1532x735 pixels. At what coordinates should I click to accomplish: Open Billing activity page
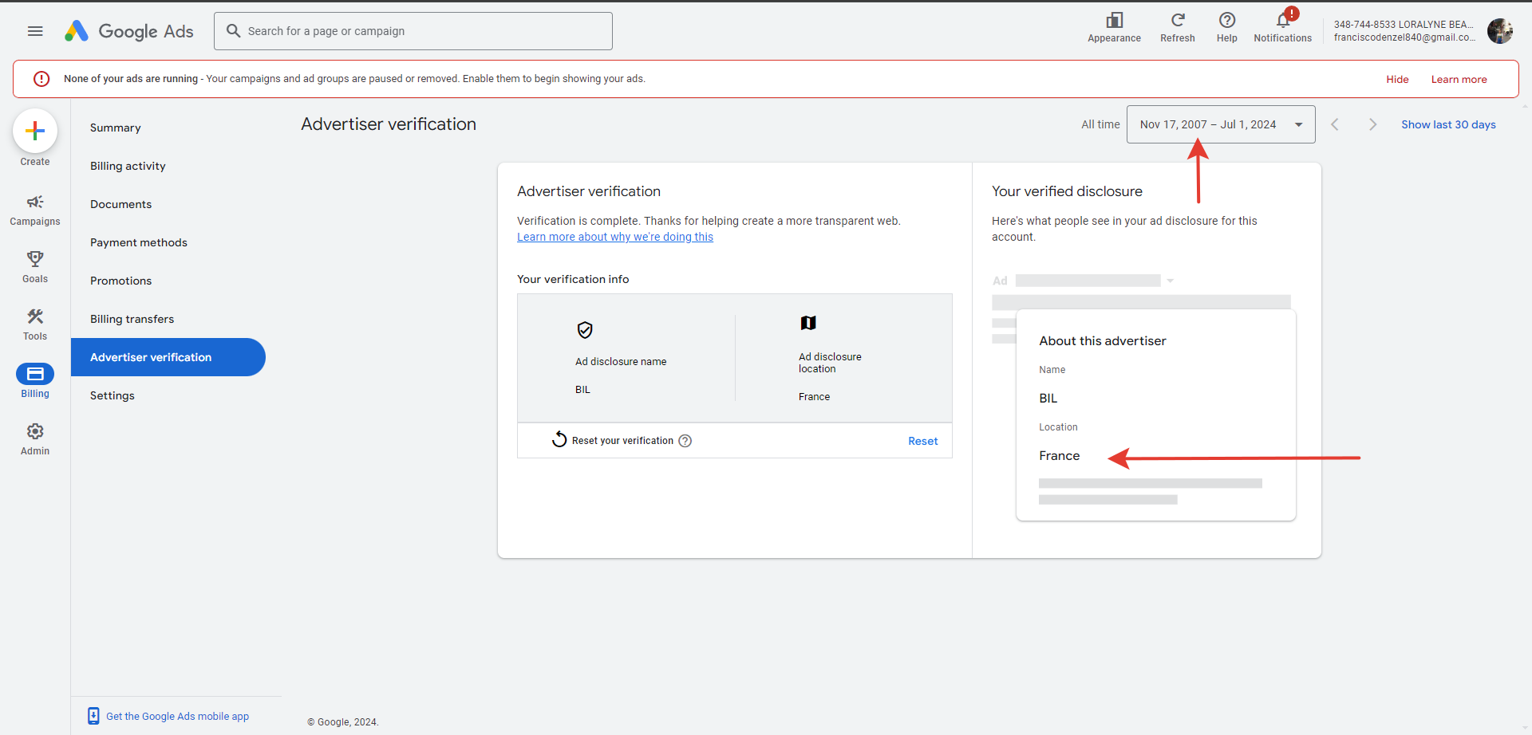[128, 166]
